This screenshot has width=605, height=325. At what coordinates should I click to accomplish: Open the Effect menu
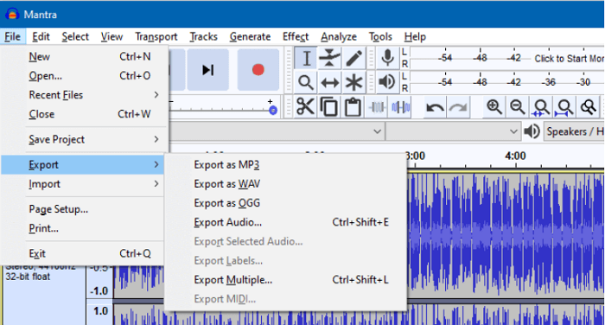(x=296, y=36)
